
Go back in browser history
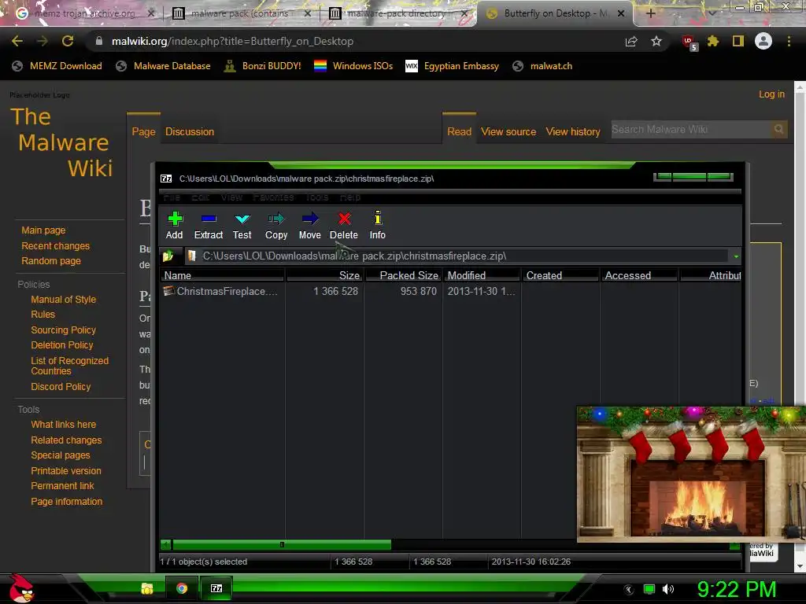tap(17, 41)
